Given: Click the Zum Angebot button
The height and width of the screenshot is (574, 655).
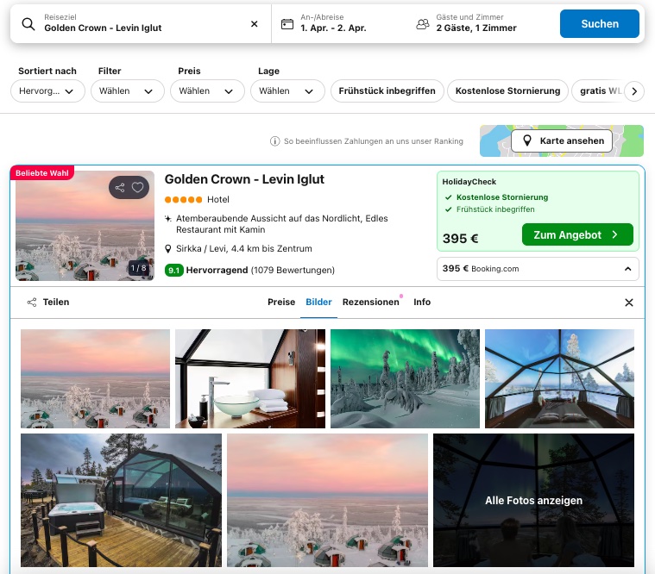Looking at the screenshot, I should (577, 234).
